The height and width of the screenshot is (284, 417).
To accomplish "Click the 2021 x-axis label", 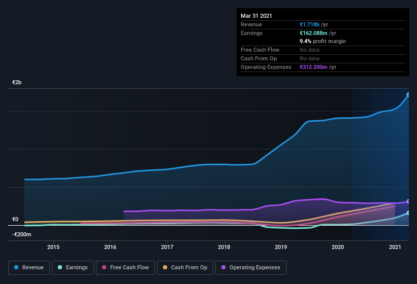I will [x=395, y=247].
